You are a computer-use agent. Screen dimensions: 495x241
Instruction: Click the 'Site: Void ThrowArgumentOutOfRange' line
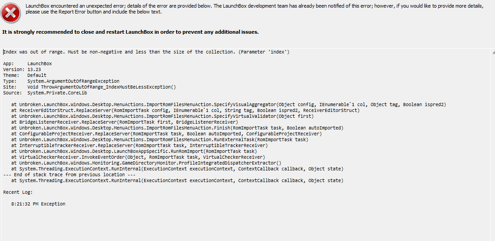click(x=89, y=87)
